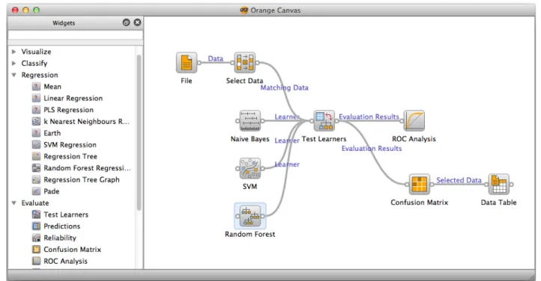Select 'Predictions' text in Evaluate list
The width and height of the screenshot is (541, 281).
61,226
